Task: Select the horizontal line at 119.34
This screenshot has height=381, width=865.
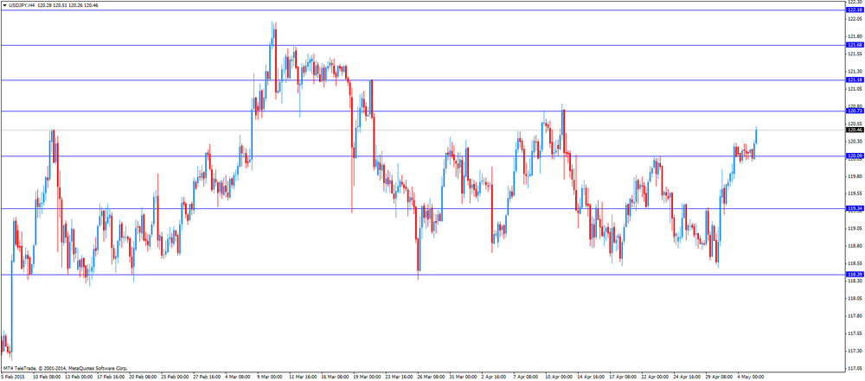Action: tap(423, 208)
